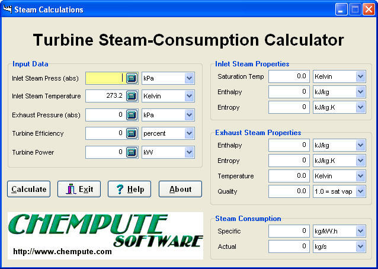Open Inlet Steam Temperature Kelvin unit dropdown
The width and height of the screenshot is (378, 269).
[x=189, y=96]
